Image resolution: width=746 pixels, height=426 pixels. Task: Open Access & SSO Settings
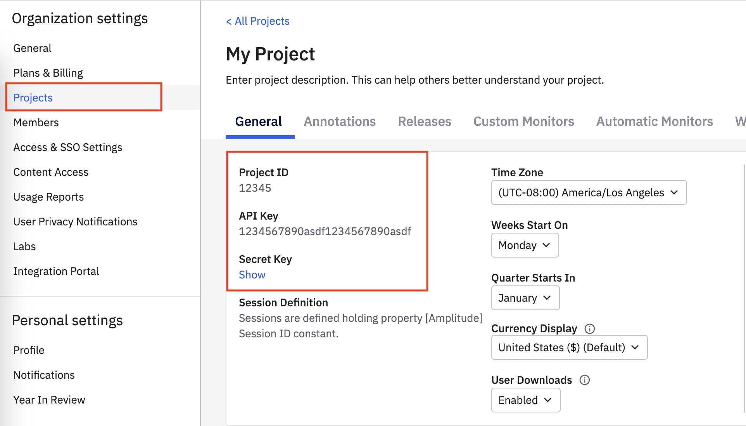(67, 147)
